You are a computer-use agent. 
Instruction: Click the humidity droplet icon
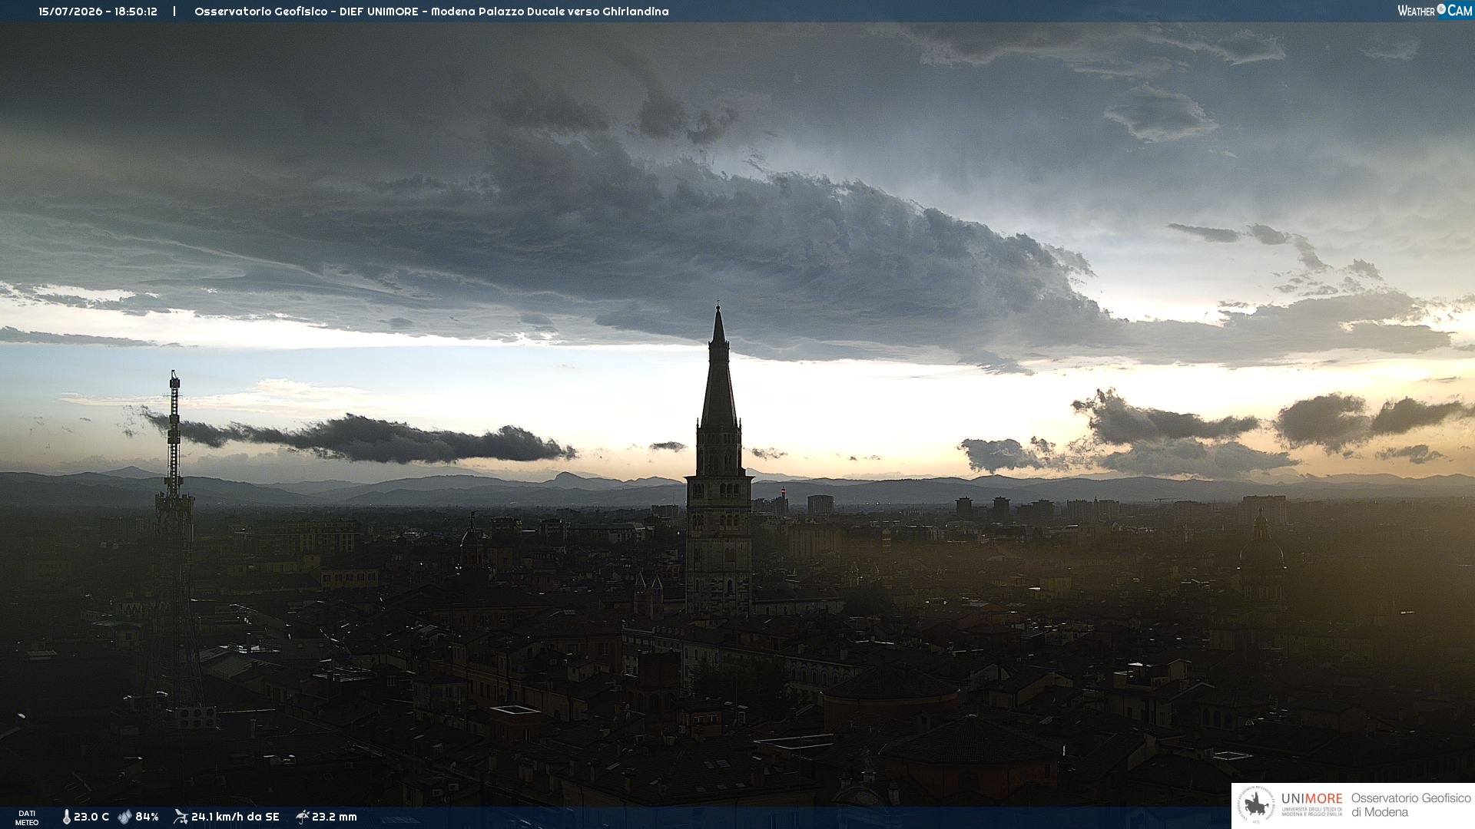pos(124,817)
